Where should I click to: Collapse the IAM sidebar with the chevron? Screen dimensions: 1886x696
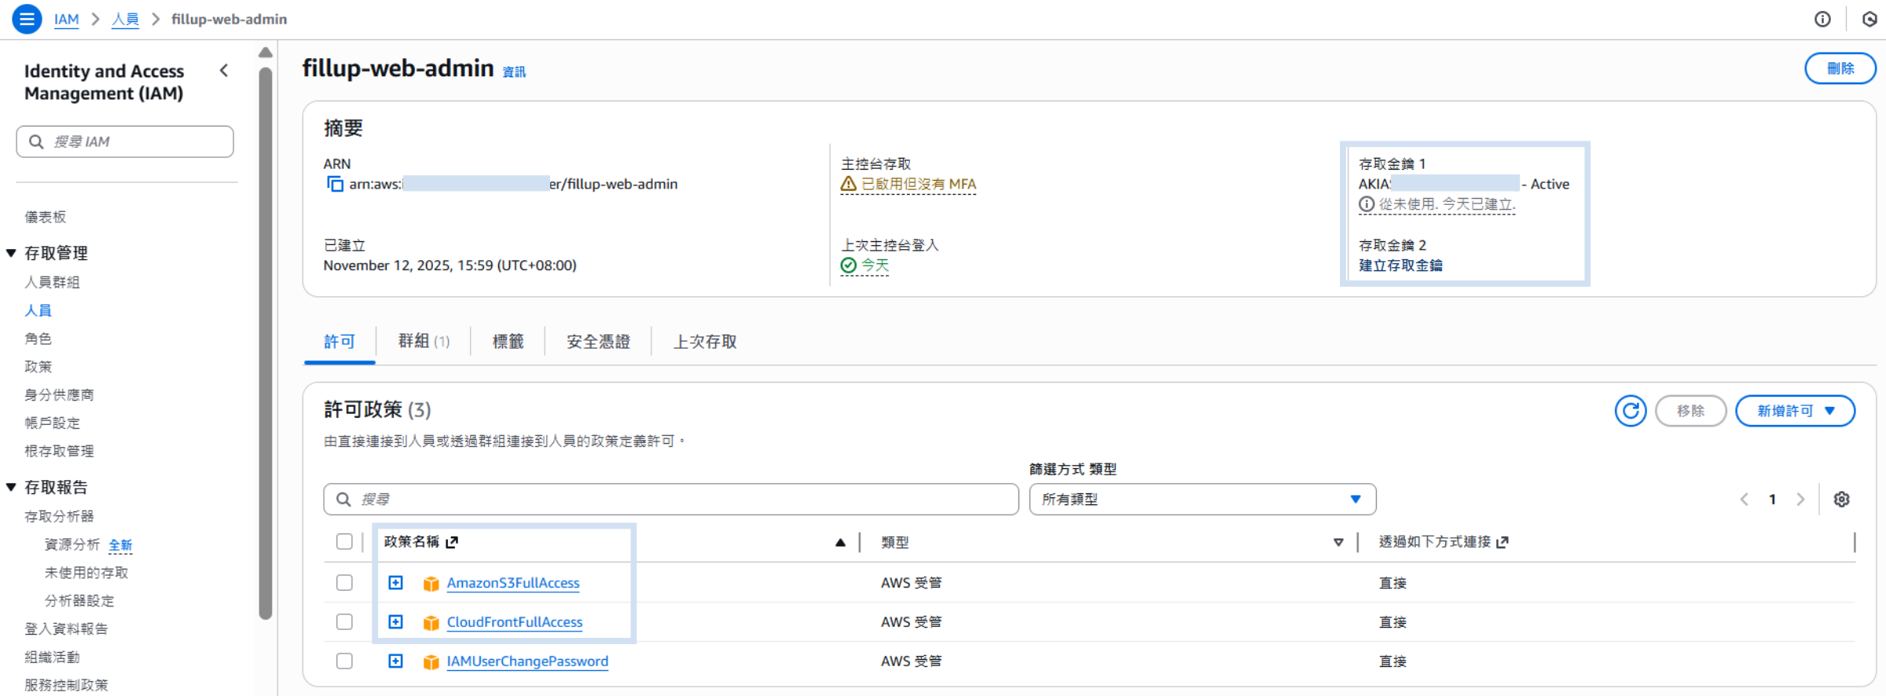click(x=224, y=71)
